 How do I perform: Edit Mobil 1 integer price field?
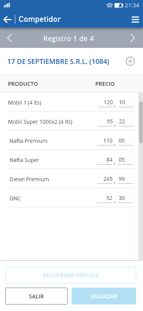tap(105, 103)
